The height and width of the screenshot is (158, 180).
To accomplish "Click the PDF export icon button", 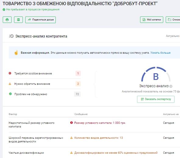I will coord(18,20).
